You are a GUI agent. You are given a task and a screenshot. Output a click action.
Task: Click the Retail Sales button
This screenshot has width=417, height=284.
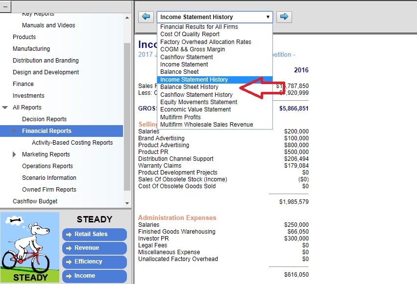(x=94, y=234)
